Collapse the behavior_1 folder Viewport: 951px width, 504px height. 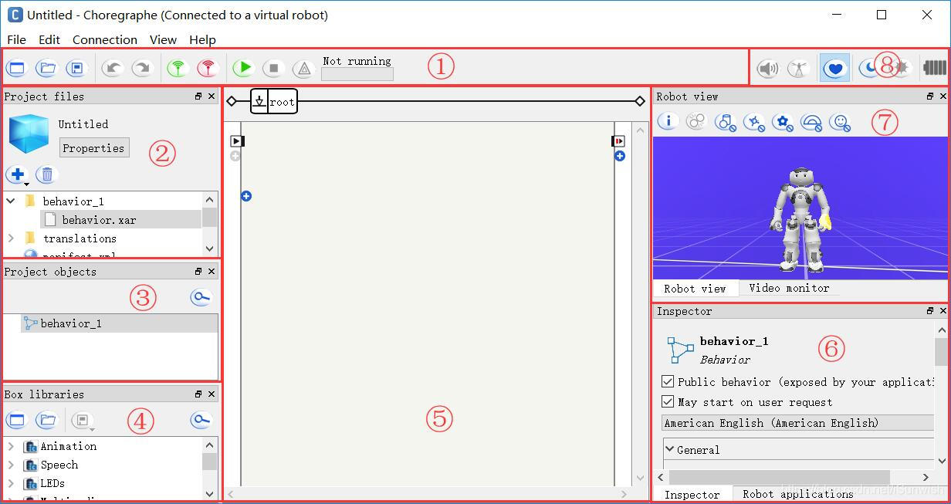[11, 201]
